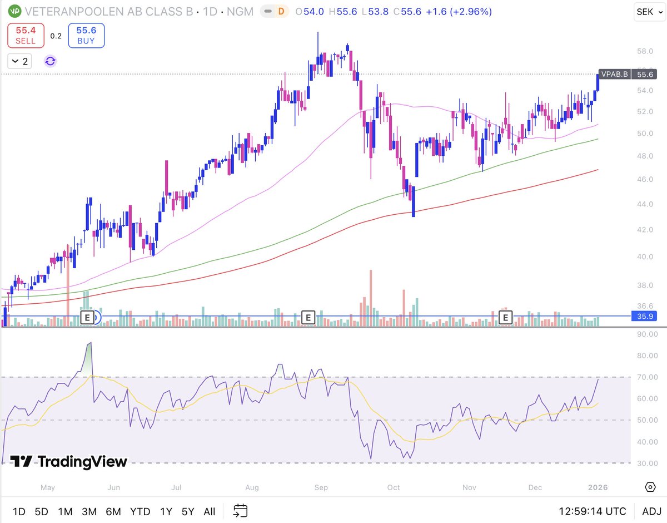Viewport: 667px width, 523px height.
Task: Select the 5D time range
Action: pyautogui.click(x=41, y=511)
